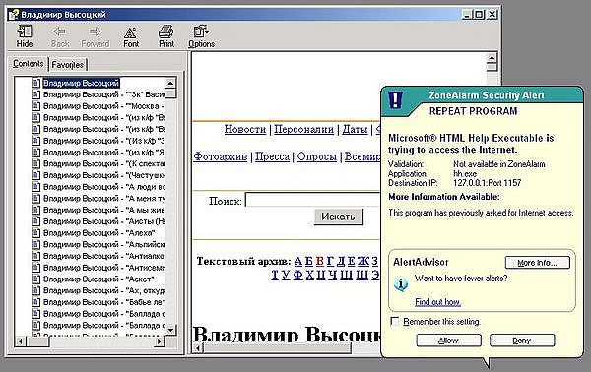Click the page icon beside '(Из к/ф "З' topic

(35, 141)
